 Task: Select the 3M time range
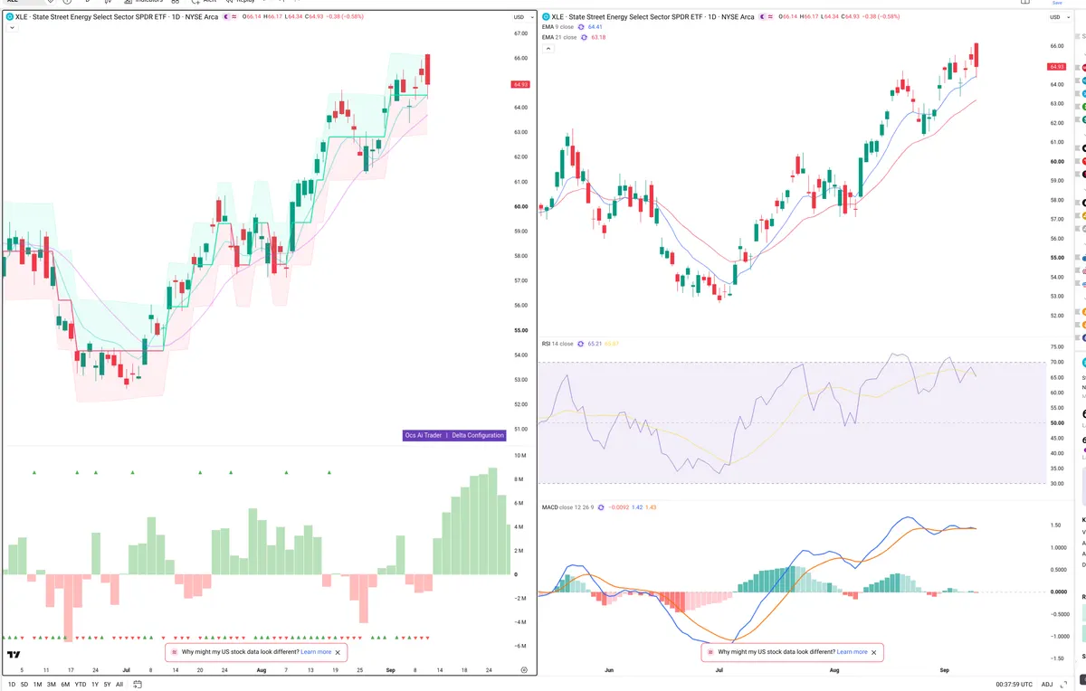(52, 685)
